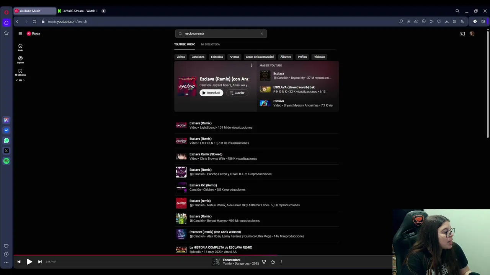Click the Guardar button
The width and height of the screenshot is (490, 275).
(237, 93)
